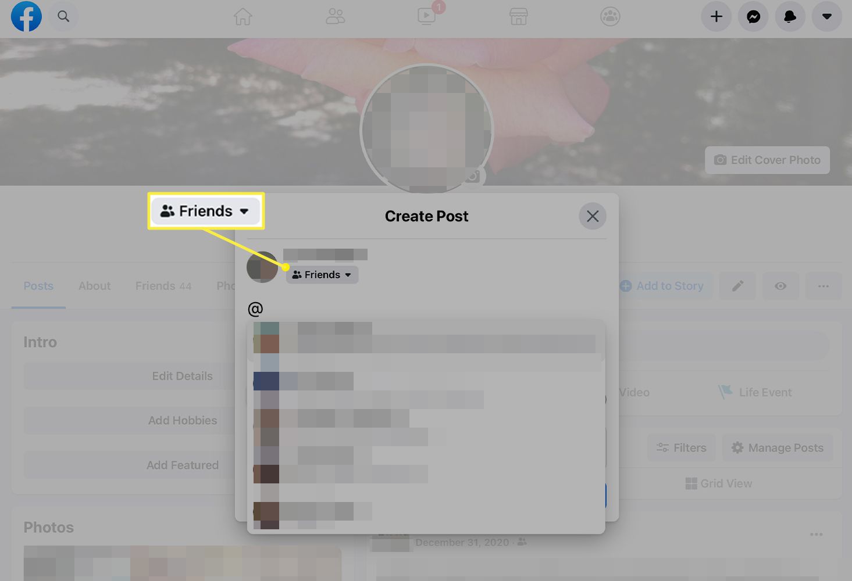
Task: Open the account dropdown arrow
Action: pos(826,17)
